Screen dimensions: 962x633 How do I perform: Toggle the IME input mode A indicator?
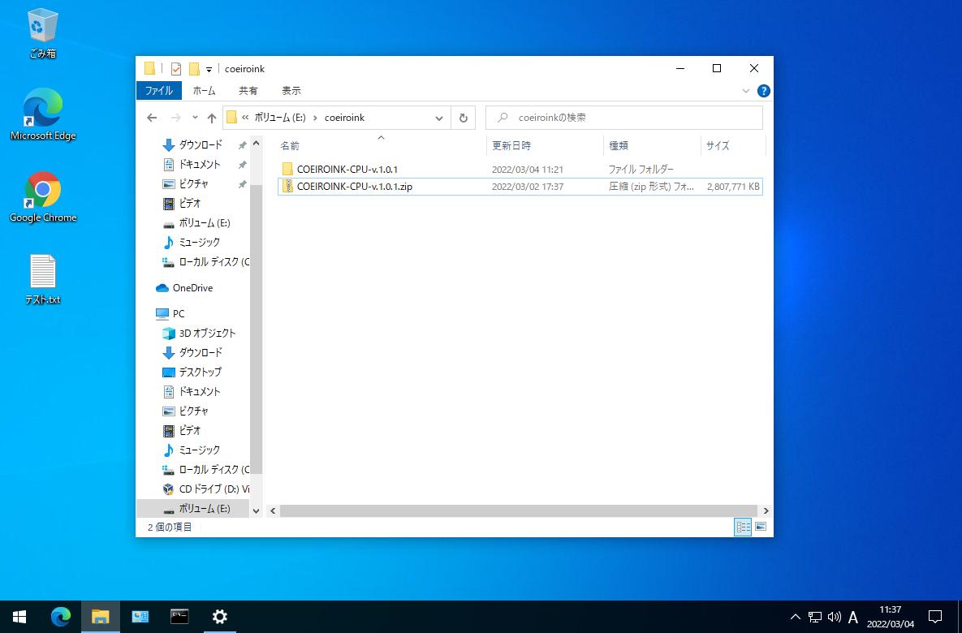[x=852, y=618]
